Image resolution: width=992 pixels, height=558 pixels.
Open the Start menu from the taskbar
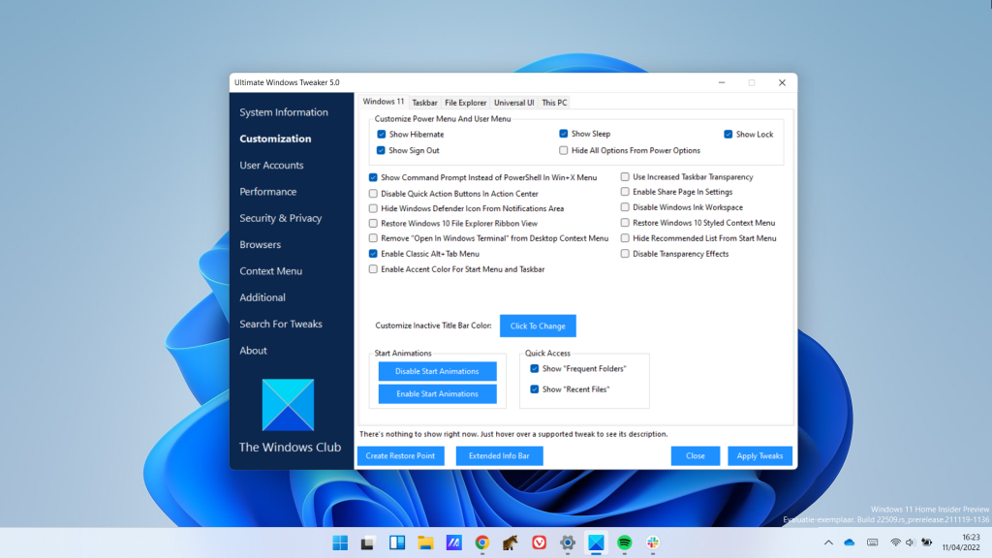340,542
